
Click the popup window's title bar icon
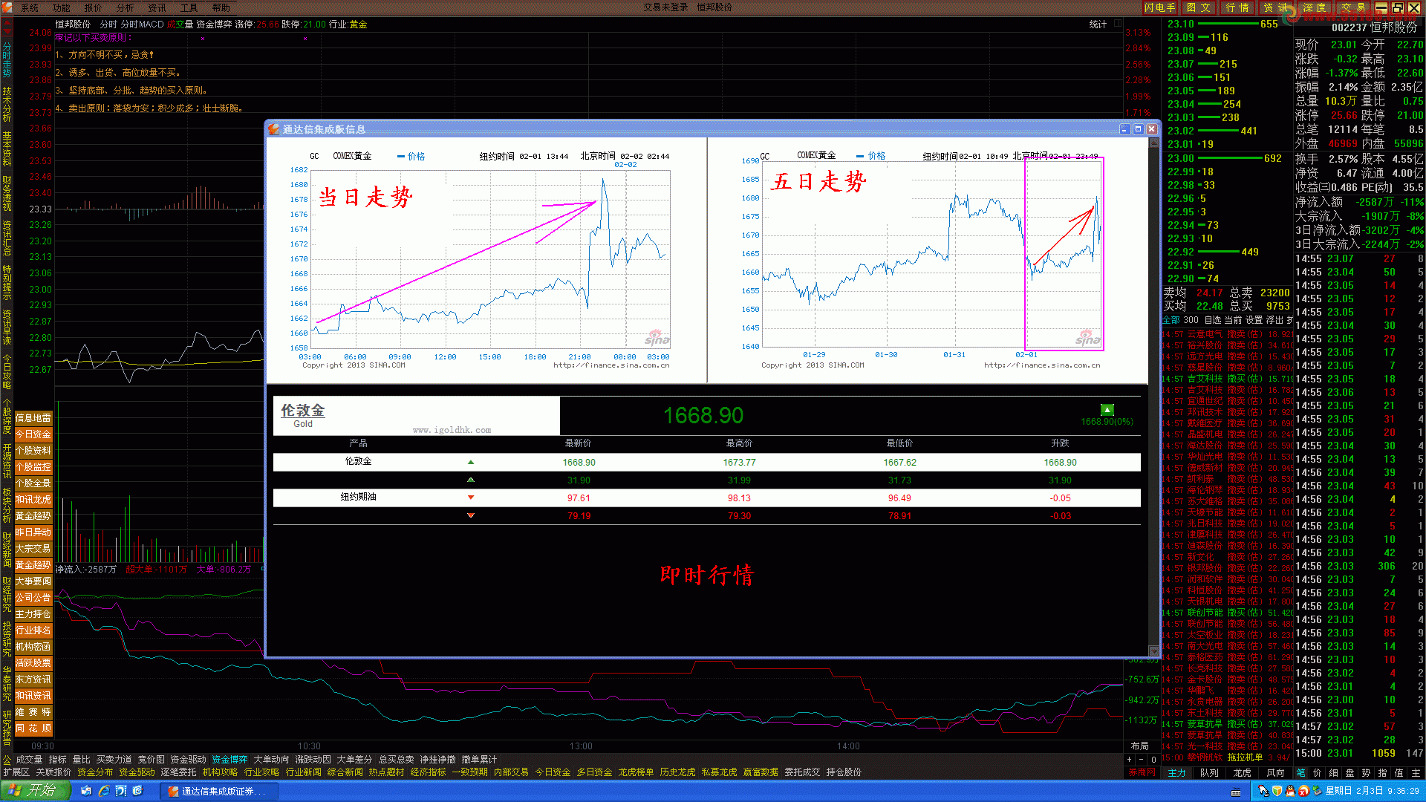tap(273, 129)
